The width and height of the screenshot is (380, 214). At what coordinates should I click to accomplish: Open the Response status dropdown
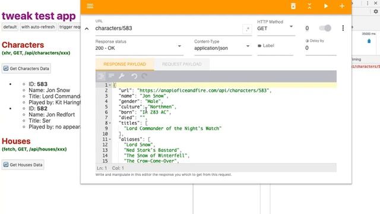(139, 48)
